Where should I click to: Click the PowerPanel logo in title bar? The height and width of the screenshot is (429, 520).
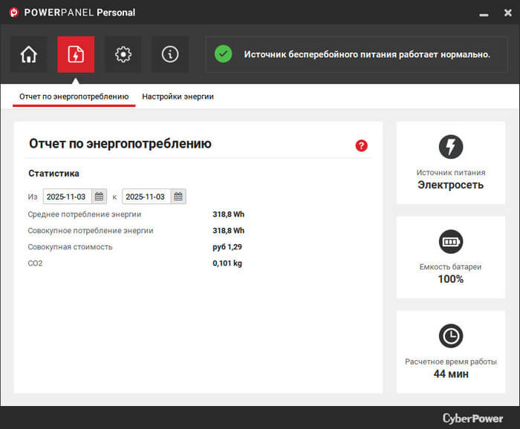pos(13,13)
